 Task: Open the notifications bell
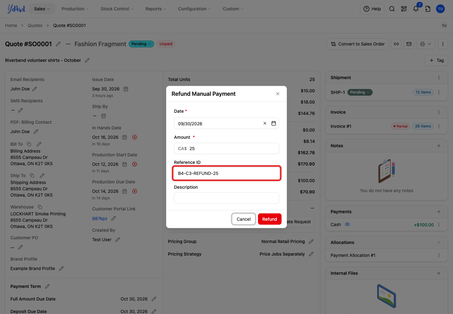click(416, 9)
